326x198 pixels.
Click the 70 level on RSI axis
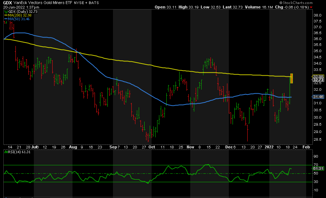tap(316, 165)
